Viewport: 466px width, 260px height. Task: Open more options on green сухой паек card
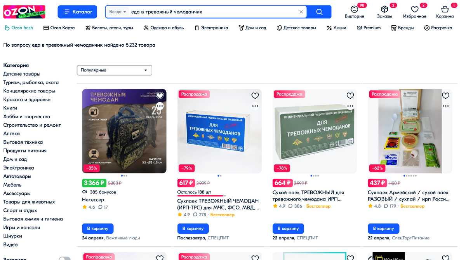[350, 106]
